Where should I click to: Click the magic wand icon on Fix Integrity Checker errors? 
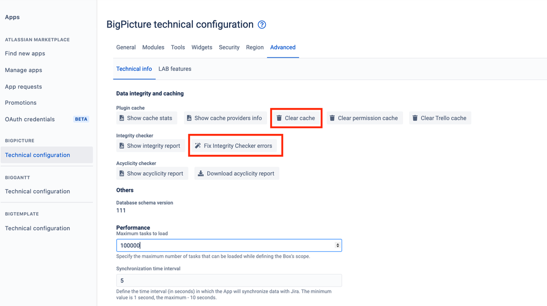coord(198,145)
